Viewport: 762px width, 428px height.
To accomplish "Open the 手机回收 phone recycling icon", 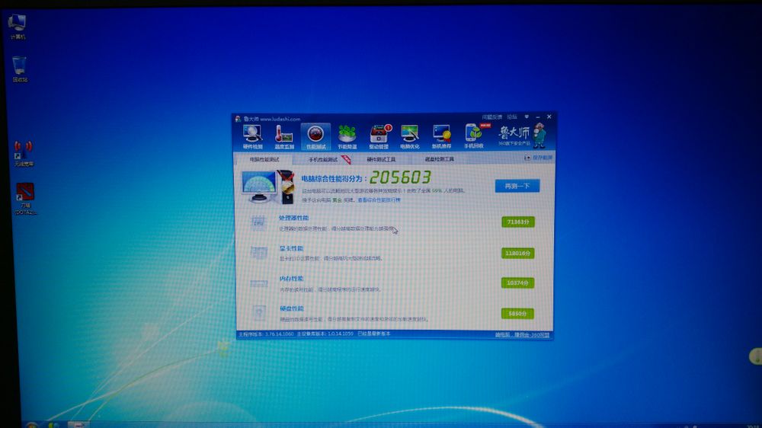I will [474, 136].
